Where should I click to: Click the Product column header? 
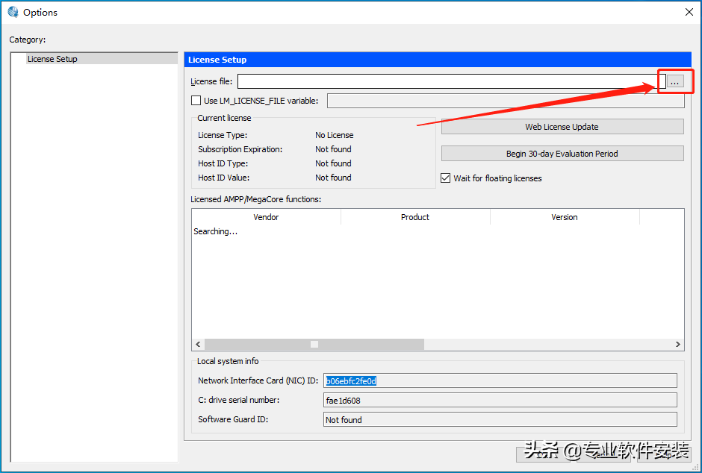click(x=415, y=217)
